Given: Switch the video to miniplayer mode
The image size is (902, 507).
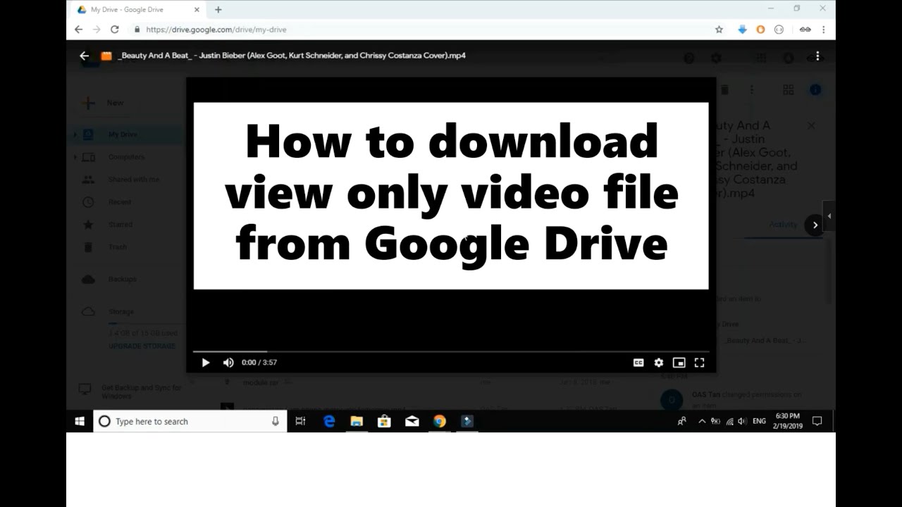Looking at the screenshot, I should click(679, 363).
